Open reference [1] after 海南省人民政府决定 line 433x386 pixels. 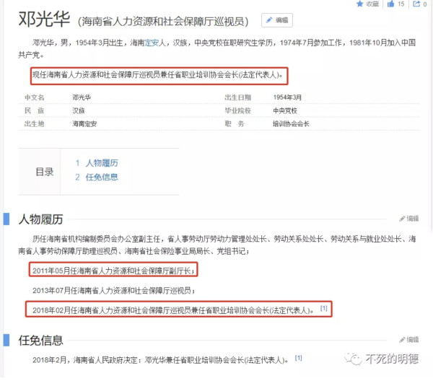tap(299, 358)
